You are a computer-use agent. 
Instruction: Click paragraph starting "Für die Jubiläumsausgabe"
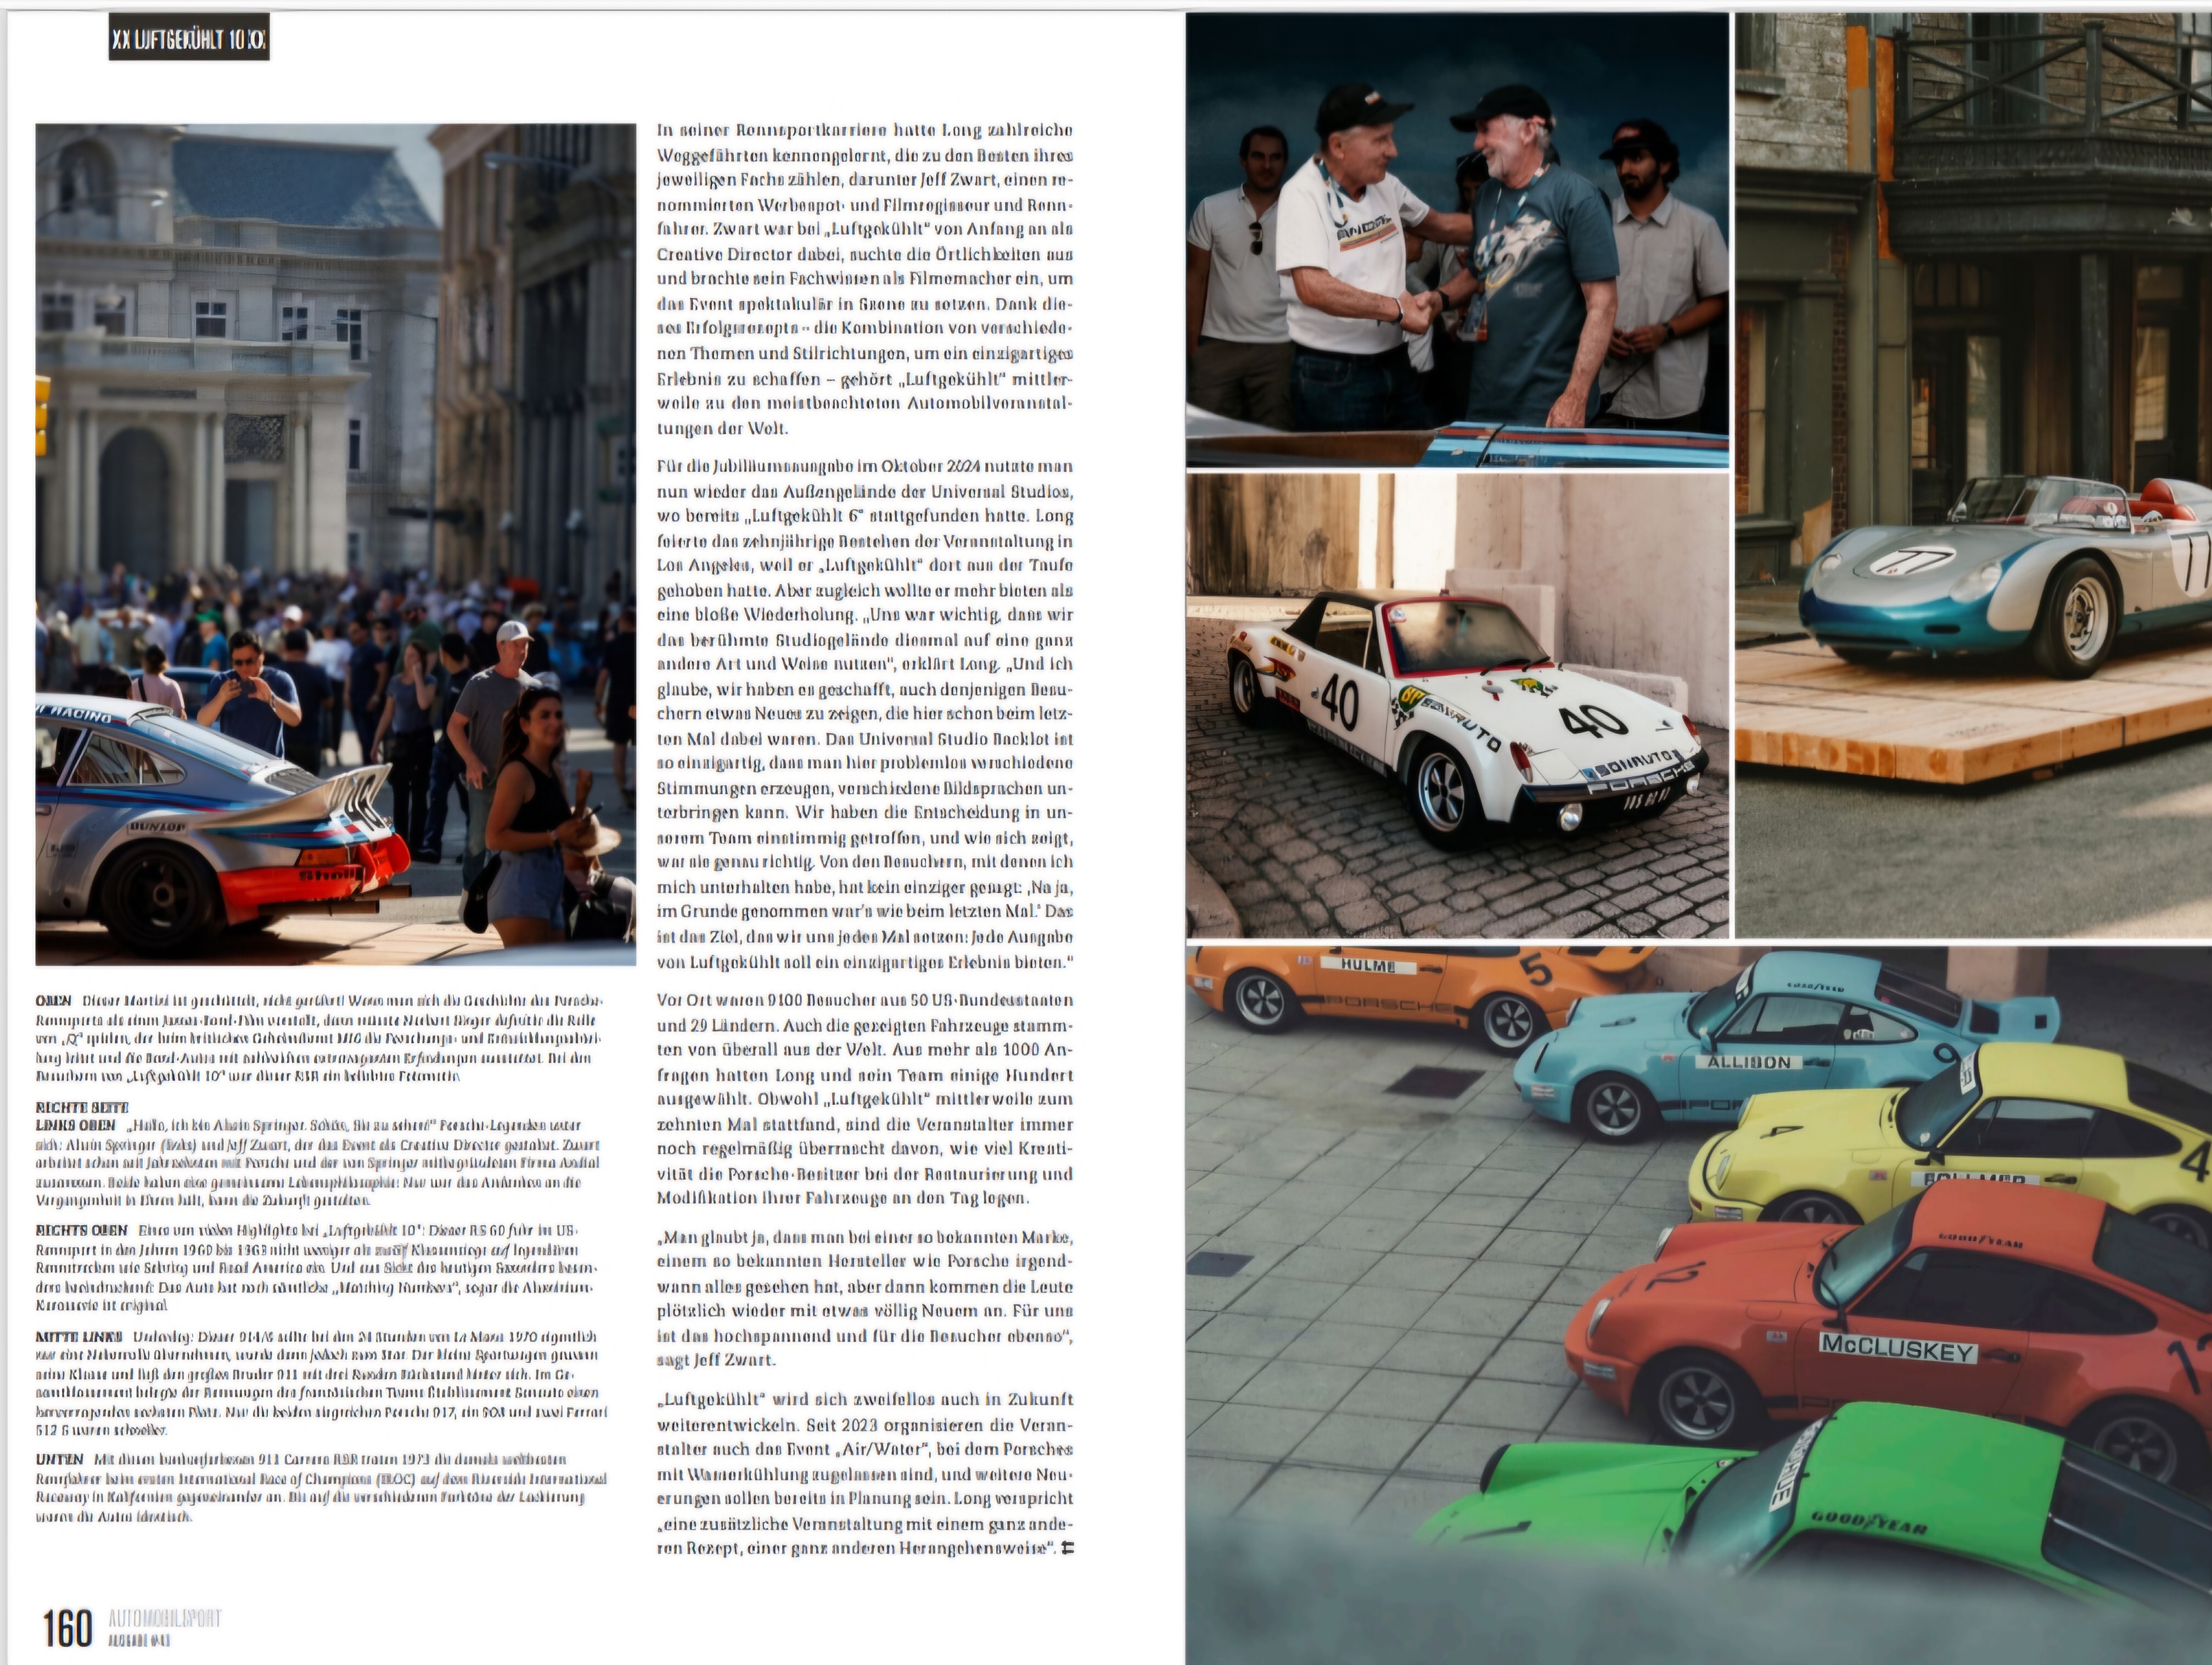tap(865, 714)
